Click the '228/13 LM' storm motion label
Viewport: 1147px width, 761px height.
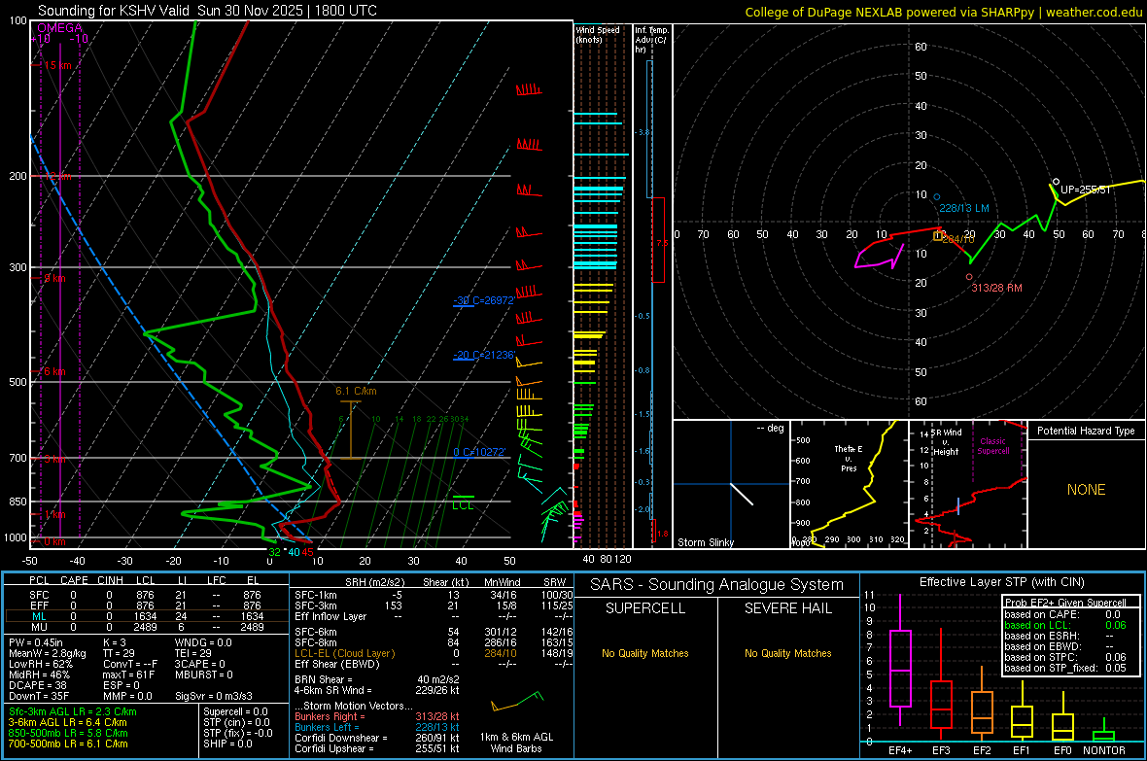click(963, 209)
